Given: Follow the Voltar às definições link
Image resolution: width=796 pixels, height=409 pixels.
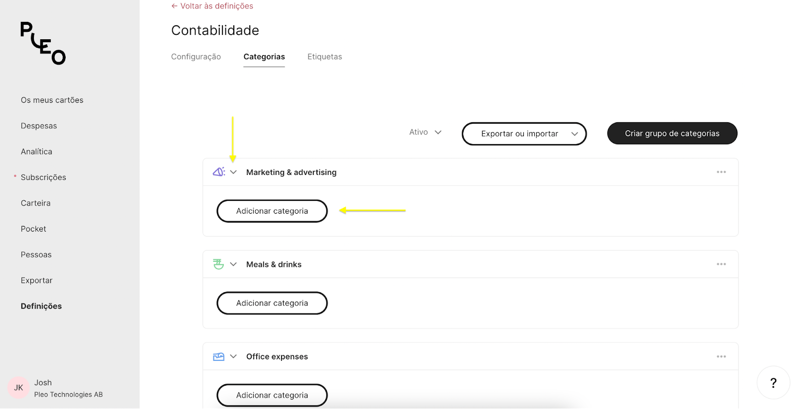Looking at the screenshot, I should (x=212, y=6).
